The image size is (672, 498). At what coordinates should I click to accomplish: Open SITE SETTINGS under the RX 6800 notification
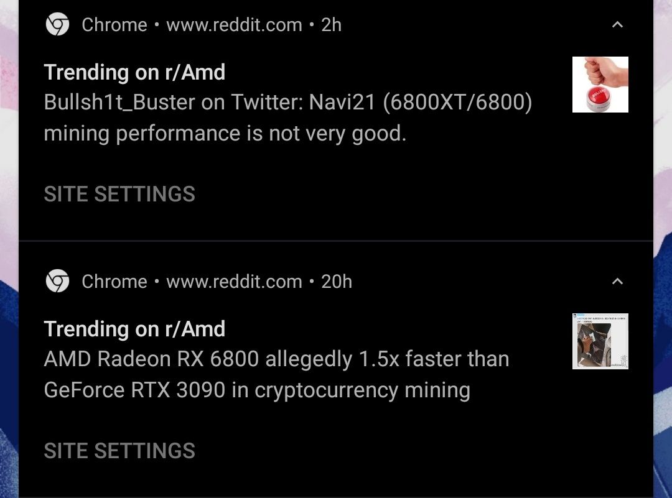tap(119, 451)
